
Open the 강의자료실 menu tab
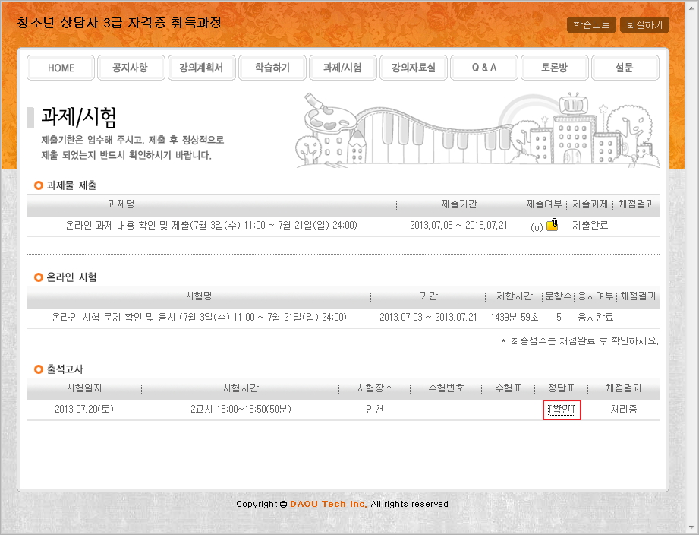coord(414,68)
